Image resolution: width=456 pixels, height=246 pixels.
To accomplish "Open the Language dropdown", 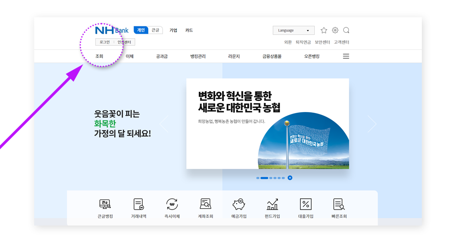I will coord(293,30).
